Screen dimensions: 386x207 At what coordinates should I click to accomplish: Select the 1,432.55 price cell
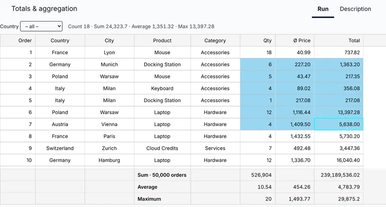point(295,136)
